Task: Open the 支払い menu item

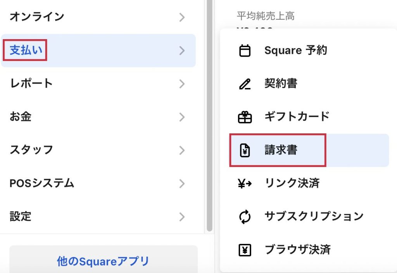Action: click(x=26, y=50)
